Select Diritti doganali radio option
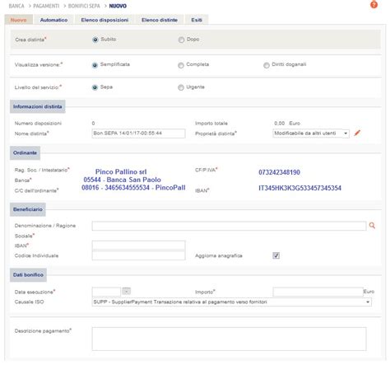 tap(267, 65)
